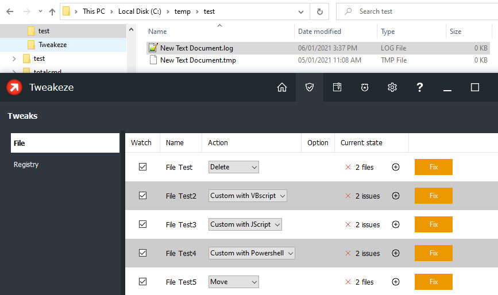Open the settings gear icon
Viewport: 498px width, 295px height.
[392, 87]
